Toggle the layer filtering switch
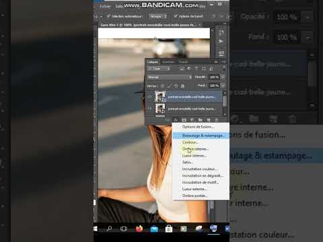 pyautogui.click(x=223, y=69)
